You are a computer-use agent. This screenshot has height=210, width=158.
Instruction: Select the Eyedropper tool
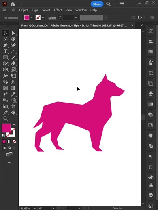tap(13, 94)
